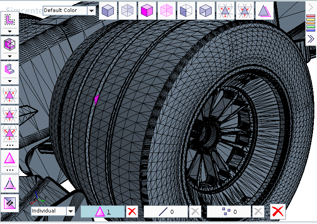Toggle the vertex selection count button
This screenshot has width=317, height=224.
click(229, 212)
